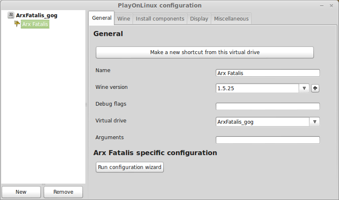Click the Wine version label
Screen dimensions: 339x200
[111, 87]
